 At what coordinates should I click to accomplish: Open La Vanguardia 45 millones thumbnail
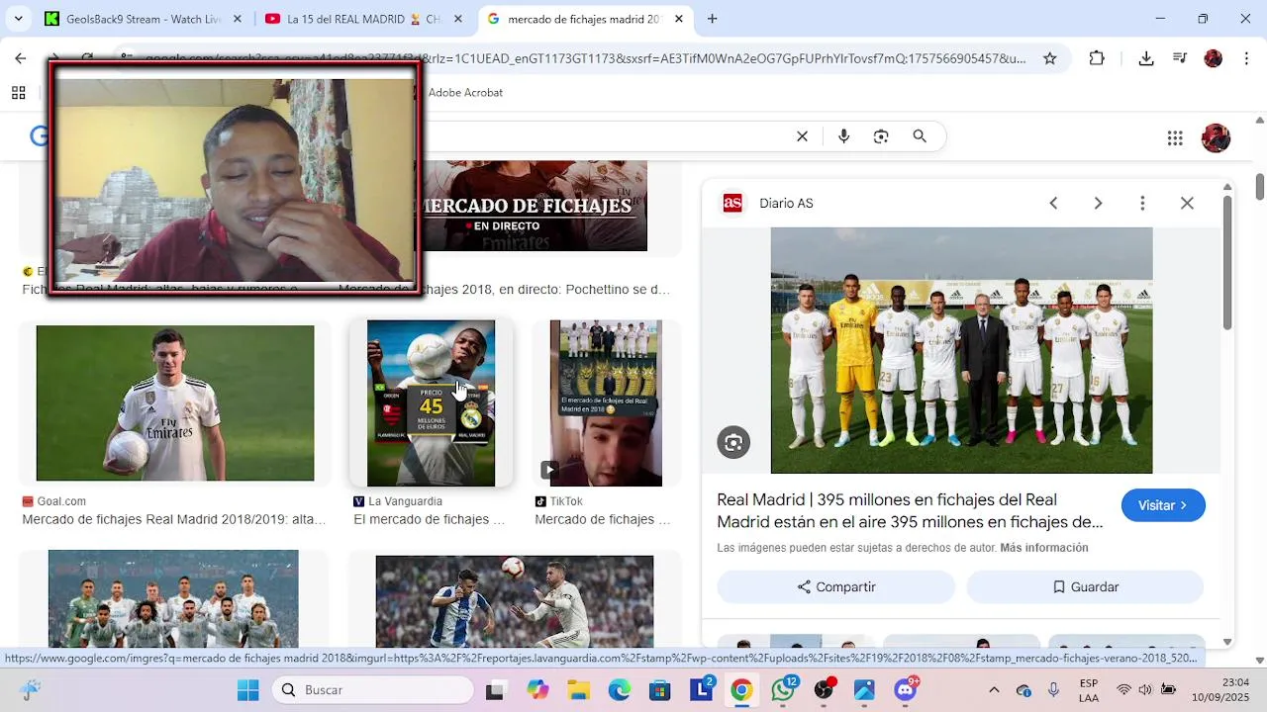coord(431,403)
